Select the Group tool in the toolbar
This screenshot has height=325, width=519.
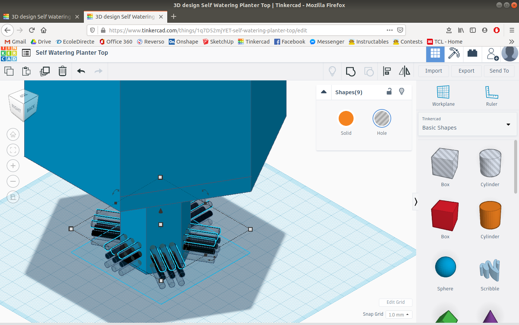click(350, 71)
